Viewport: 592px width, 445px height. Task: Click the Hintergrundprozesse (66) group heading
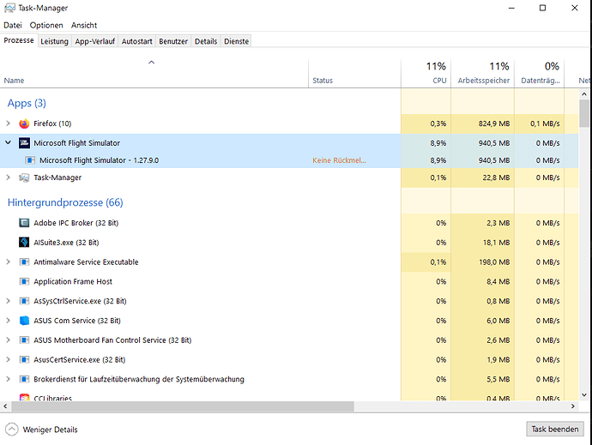coord(65,202)
